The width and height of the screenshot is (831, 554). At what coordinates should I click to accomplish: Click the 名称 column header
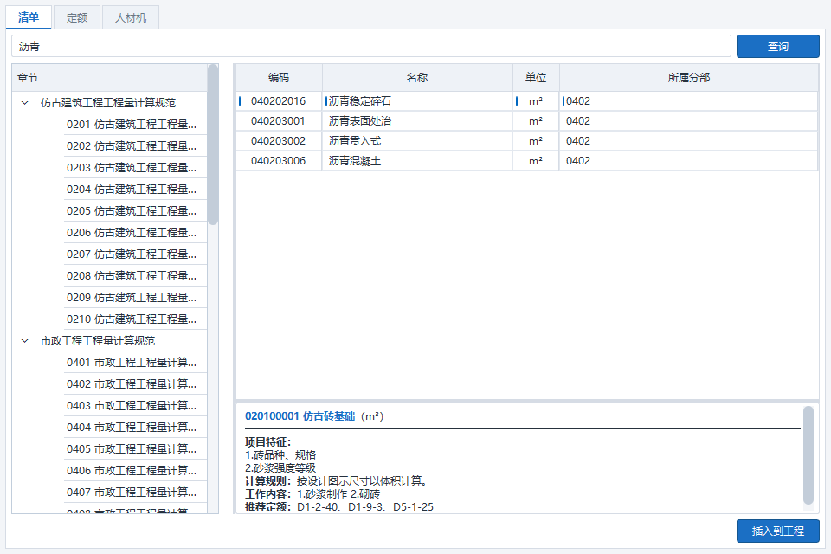[417, 77]
